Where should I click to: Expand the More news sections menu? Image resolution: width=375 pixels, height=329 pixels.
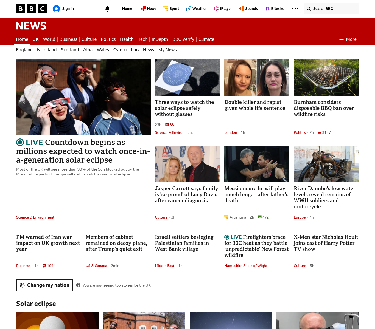tap(348, 39)
